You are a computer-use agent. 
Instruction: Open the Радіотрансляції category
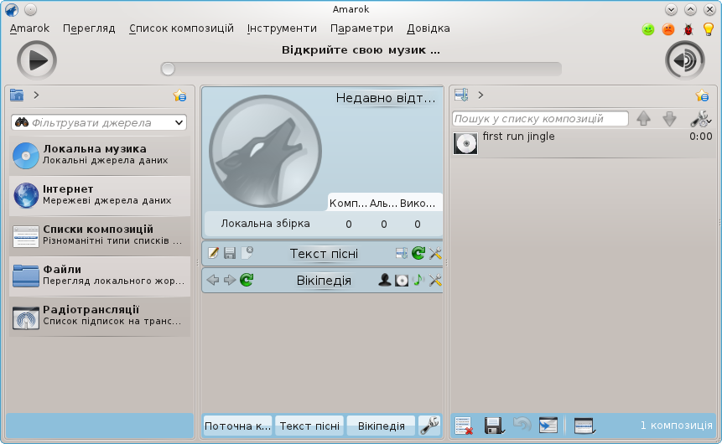click(100, 316)
